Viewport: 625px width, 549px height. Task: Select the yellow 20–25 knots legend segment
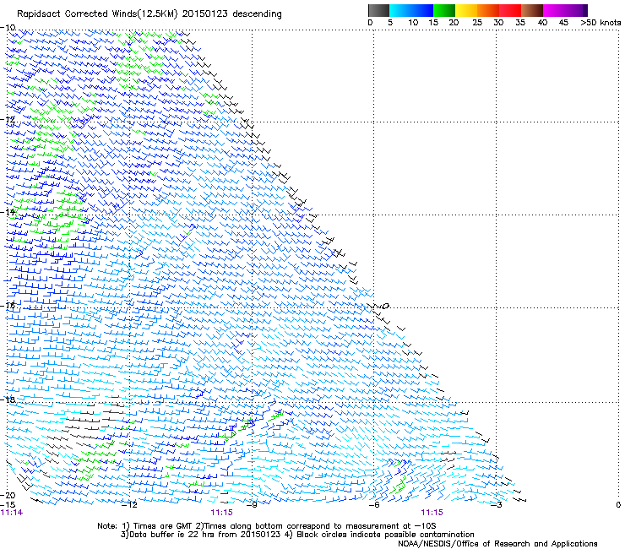466,10
